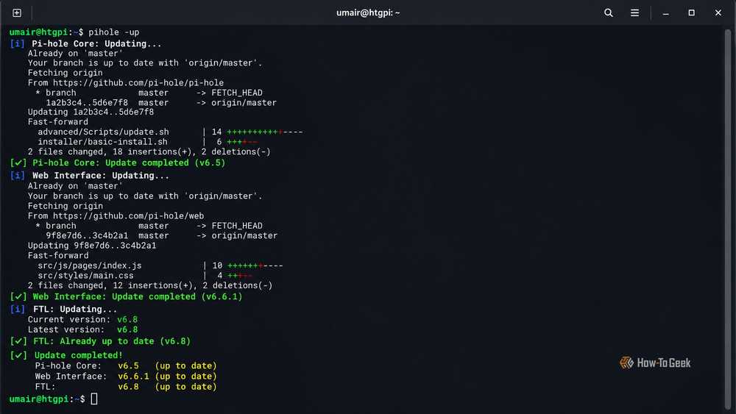
Task: Click the advanced/Scripts/update.sh file name
Action: pyautogui.click(x=103, y=132)
